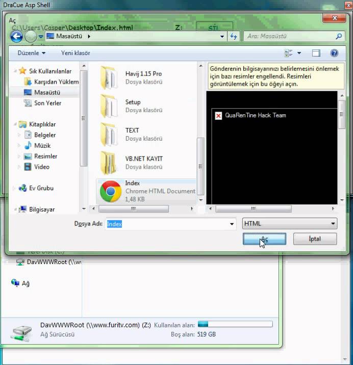The width and height of the screenshot is (353, 365).
Task: Open the view options dropdown arrow
Action: point(299,53)
